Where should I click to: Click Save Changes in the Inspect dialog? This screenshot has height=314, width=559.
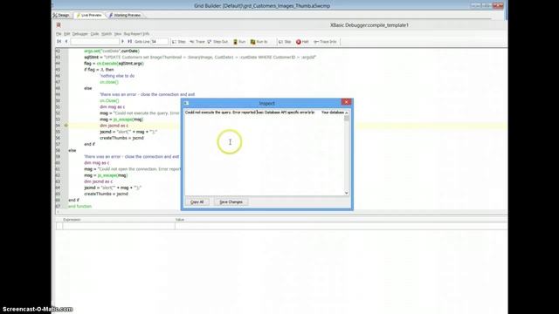pyautogui.click(x=231, y=201)
